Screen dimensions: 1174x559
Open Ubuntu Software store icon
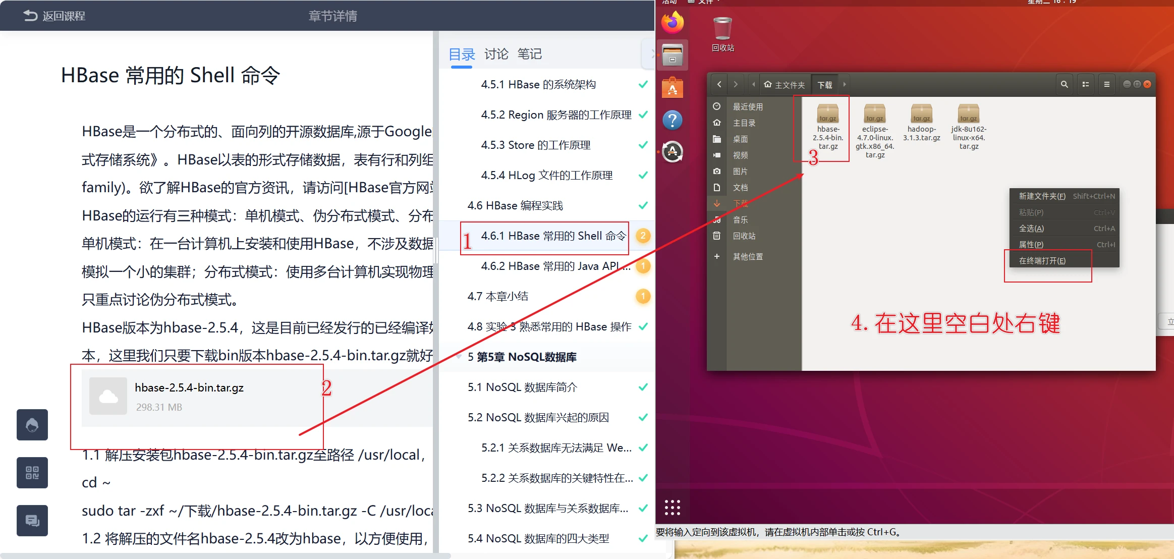point(673,88)
